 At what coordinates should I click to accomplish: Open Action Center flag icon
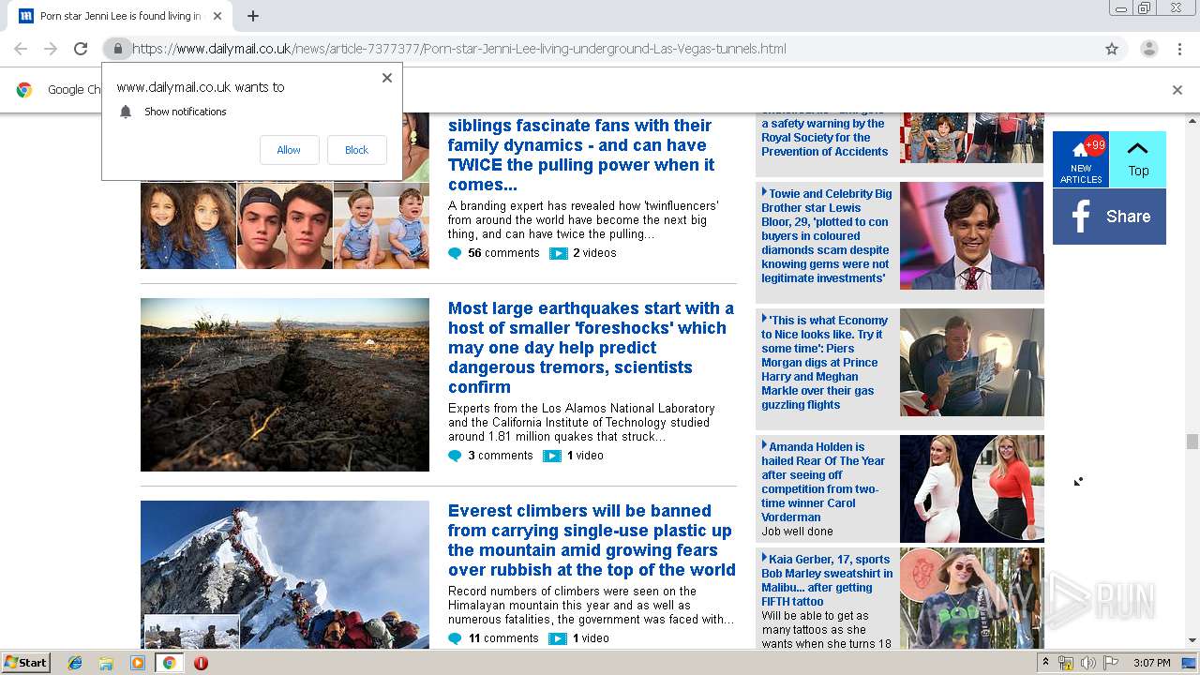pos(1111,663)
